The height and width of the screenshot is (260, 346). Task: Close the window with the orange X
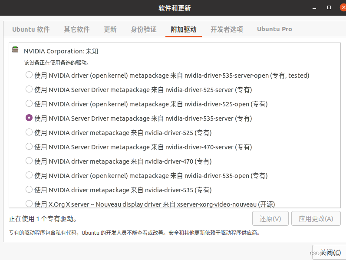click(x=343, y=7)
